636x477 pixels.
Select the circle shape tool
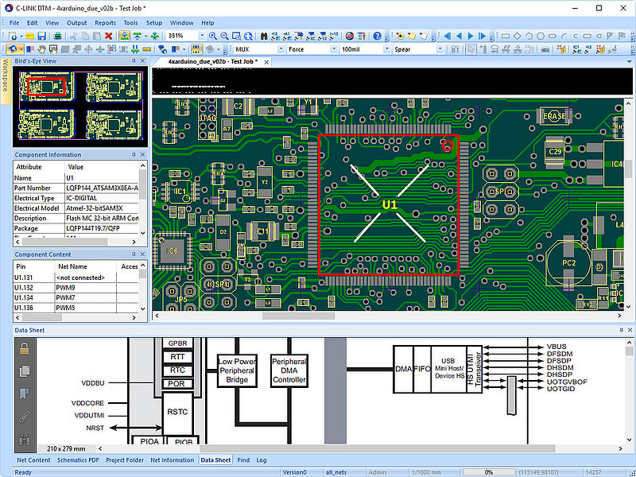[x=541, y=36]
